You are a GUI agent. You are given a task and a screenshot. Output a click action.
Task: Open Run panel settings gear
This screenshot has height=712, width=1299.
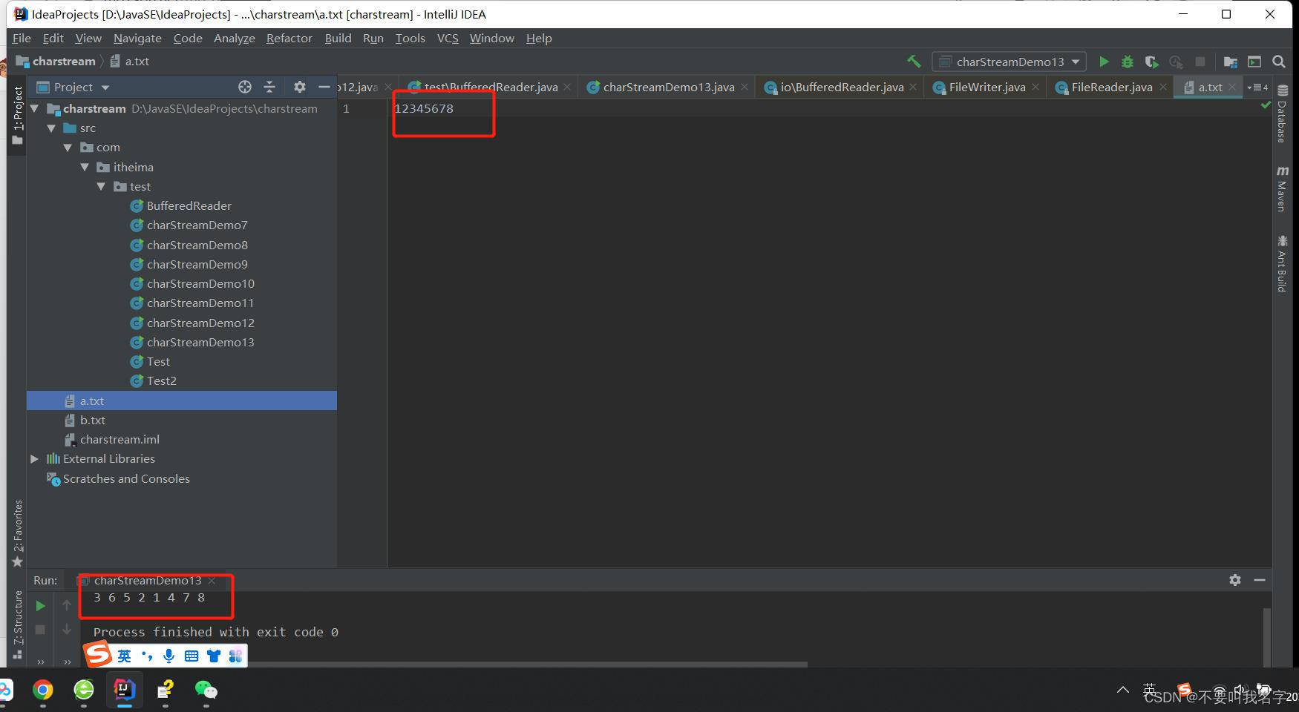(1235, 580)
